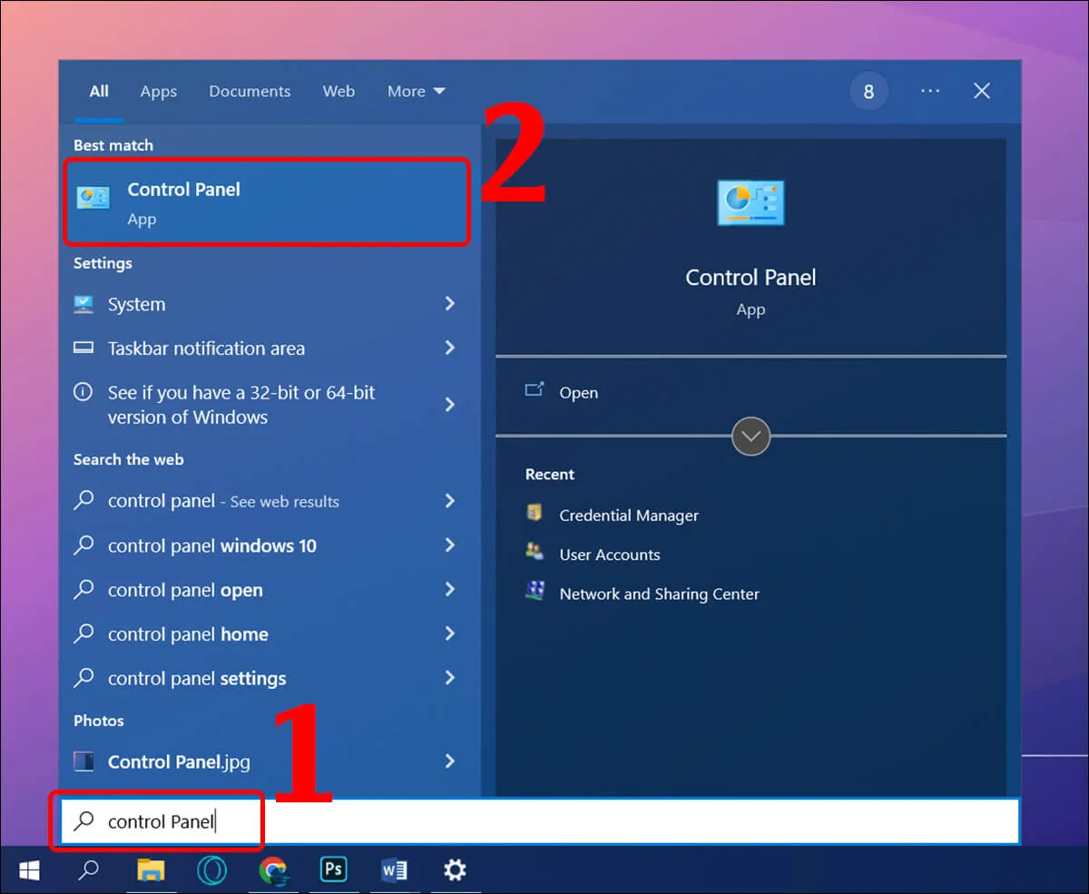The image size is (1089, 894).
Task: Expand the System settings result arrow
Action: 449,304
